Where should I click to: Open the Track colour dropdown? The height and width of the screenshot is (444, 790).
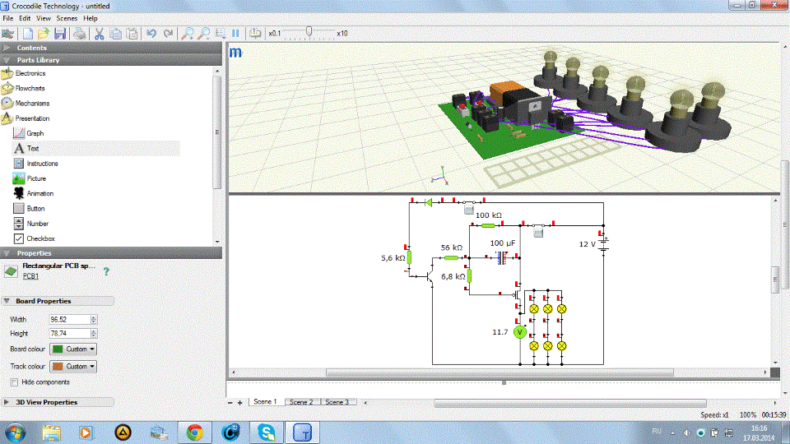73,366
